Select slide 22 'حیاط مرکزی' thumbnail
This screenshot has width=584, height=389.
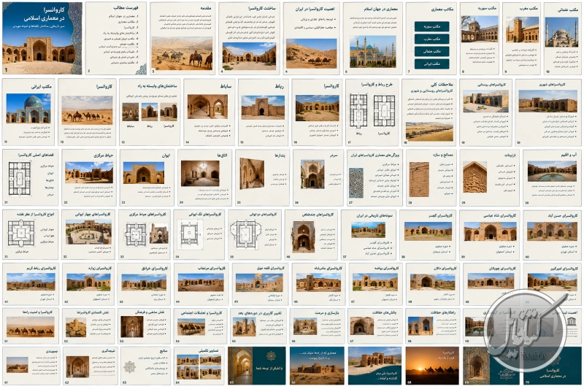coord(89,177)
